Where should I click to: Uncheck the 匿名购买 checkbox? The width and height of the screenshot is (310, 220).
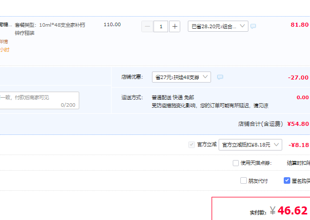tap(287, 181)
